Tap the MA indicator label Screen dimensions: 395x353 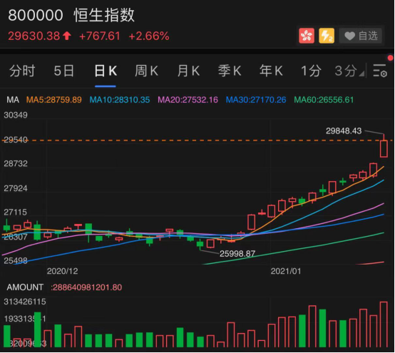click(13, 100)
